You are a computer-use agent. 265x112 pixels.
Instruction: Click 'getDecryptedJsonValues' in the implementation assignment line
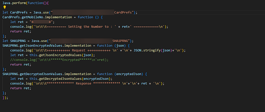tap(41, 74)
